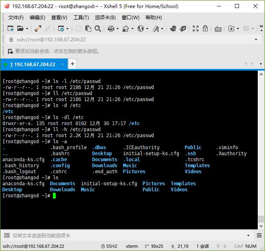Close the 192.168.67.204:22 tab

tap(63, 65)
